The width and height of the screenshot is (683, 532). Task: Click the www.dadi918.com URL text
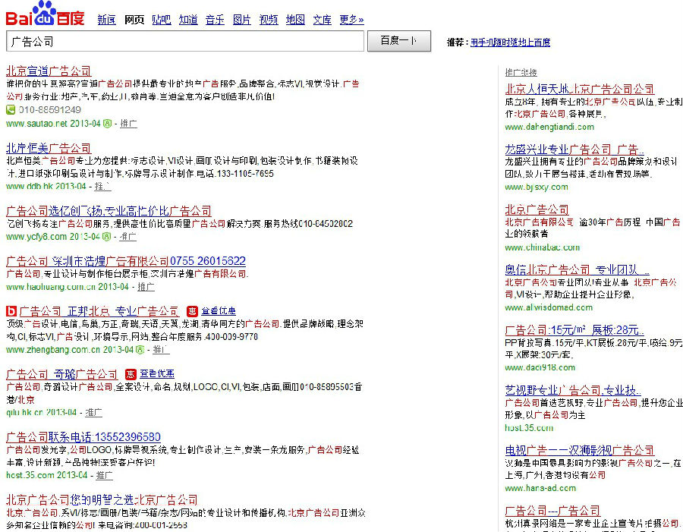coord(540,368)
